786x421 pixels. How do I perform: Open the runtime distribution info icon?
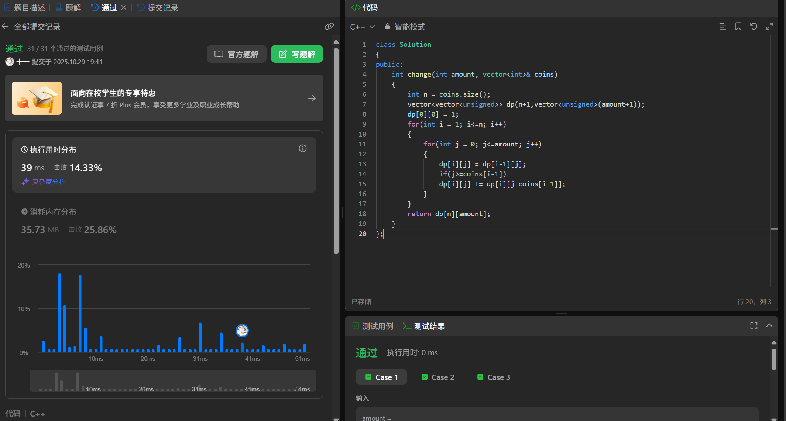click(302, 148)
